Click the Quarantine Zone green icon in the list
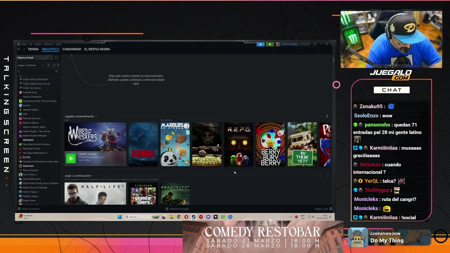Screen dimensions: 450x253 [x=20, y=101]
